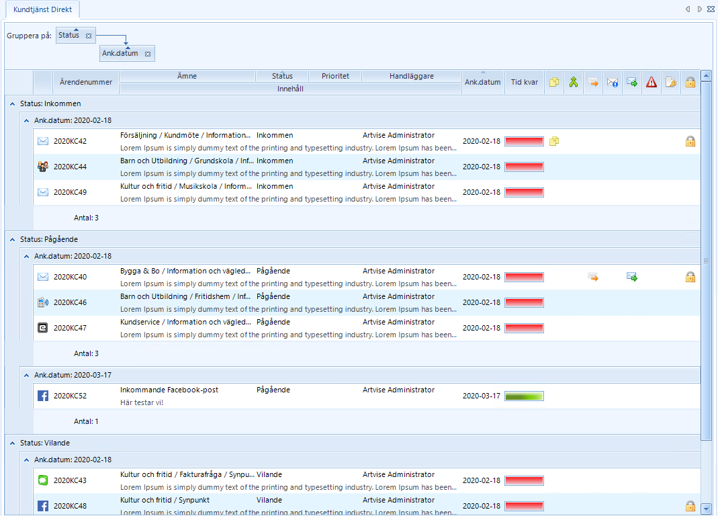Click the copy documents column header icon
The image size is (718, 516).
coord(554,82)
